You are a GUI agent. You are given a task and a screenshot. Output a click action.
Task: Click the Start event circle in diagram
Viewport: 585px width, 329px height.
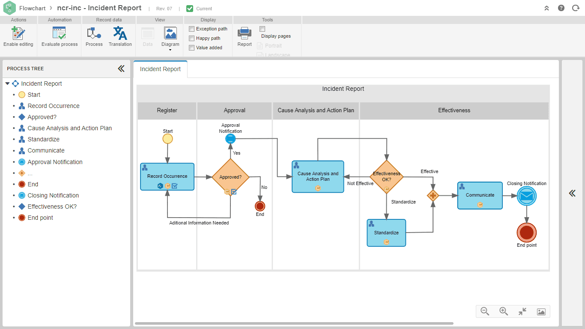(x=167, y=139)
